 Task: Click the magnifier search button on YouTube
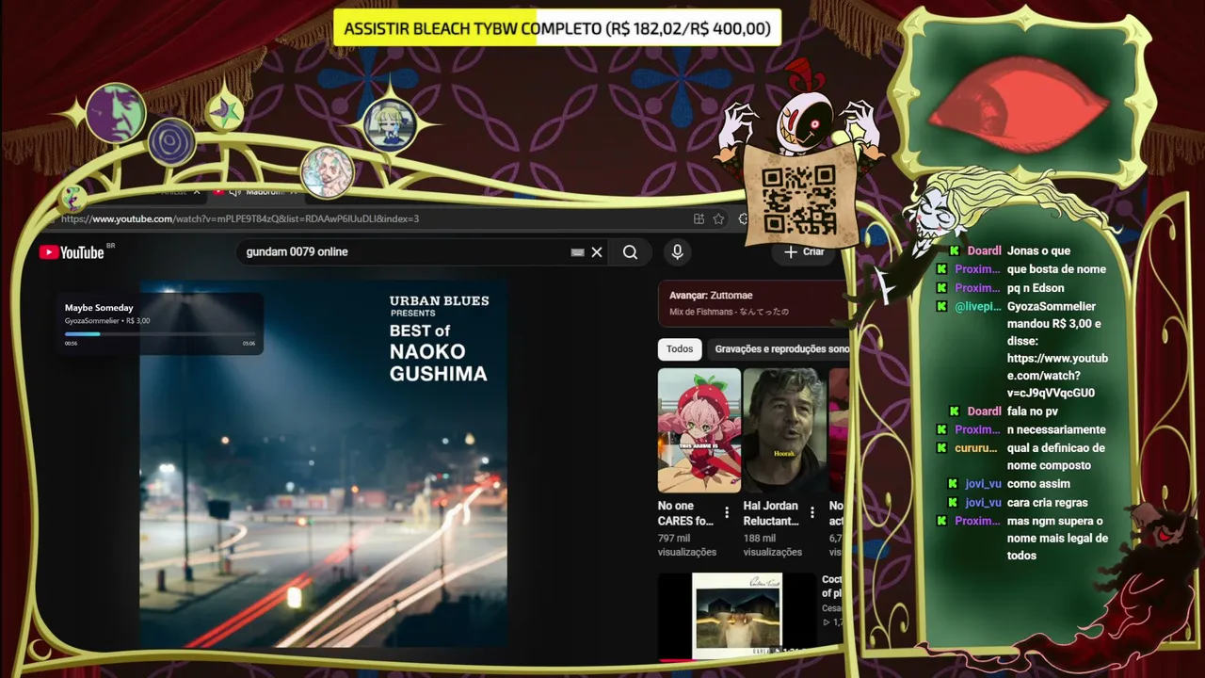tap(630, 251)
